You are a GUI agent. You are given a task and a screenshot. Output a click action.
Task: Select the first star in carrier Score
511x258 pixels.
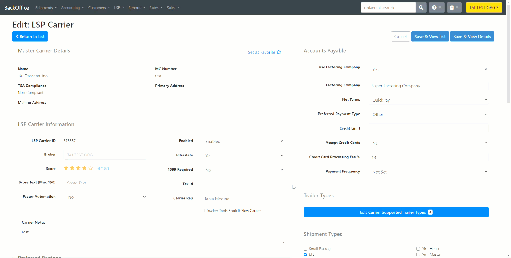(66, 168)
